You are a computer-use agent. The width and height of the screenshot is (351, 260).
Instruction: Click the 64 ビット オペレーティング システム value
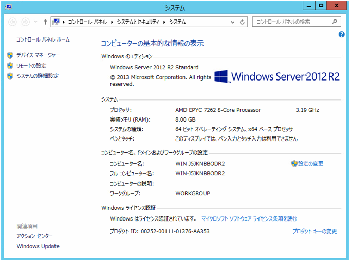click(234, 129)
